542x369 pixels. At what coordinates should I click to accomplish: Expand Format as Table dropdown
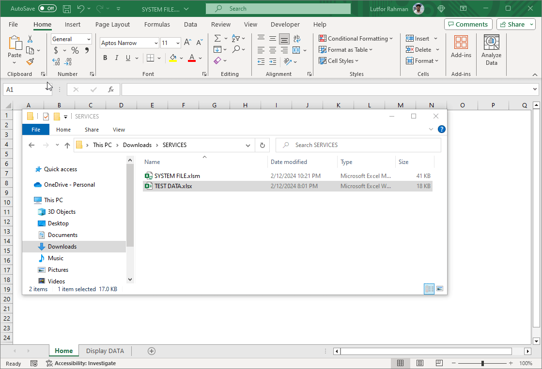pyautogui.click(x=371, y=50)
